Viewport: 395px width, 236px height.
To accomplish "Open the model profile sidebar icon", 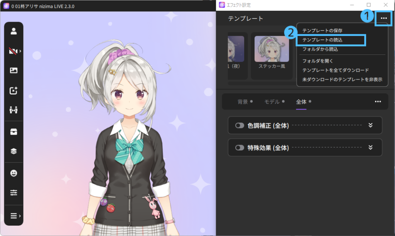I will coord(14,31).
